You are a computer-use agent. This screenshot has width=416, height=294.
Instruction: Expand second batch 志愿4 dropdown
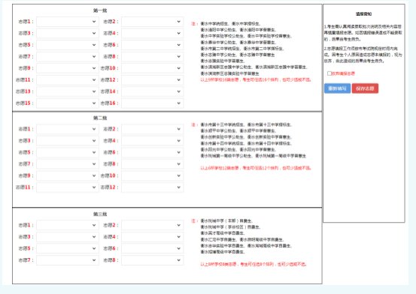[x=152, y=141]
